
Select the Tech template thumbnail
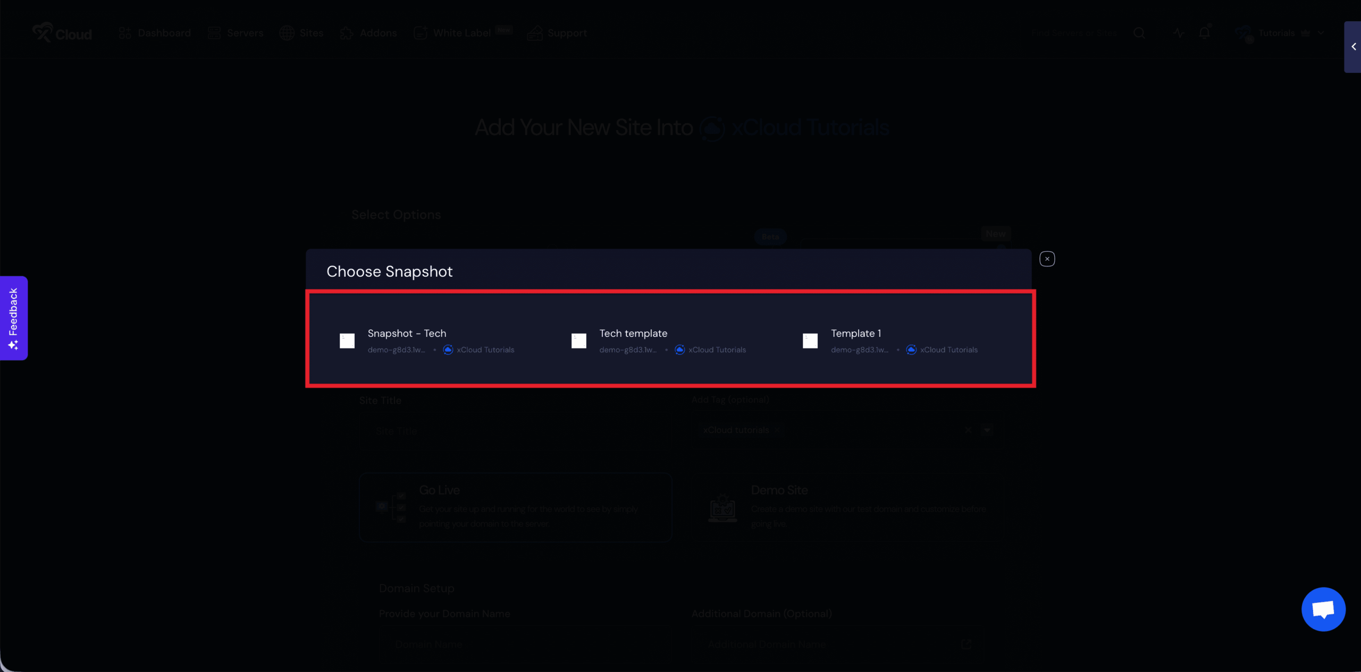[578, 341]
